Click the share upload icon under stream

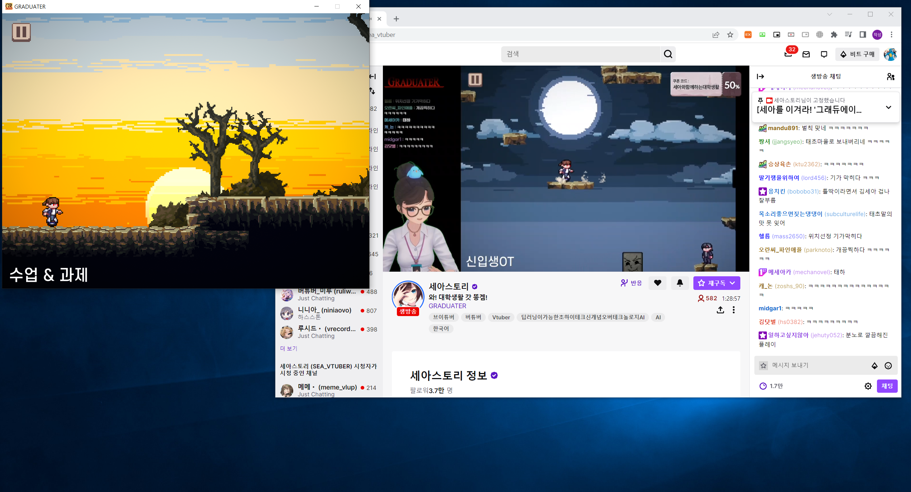click(720, 310)
